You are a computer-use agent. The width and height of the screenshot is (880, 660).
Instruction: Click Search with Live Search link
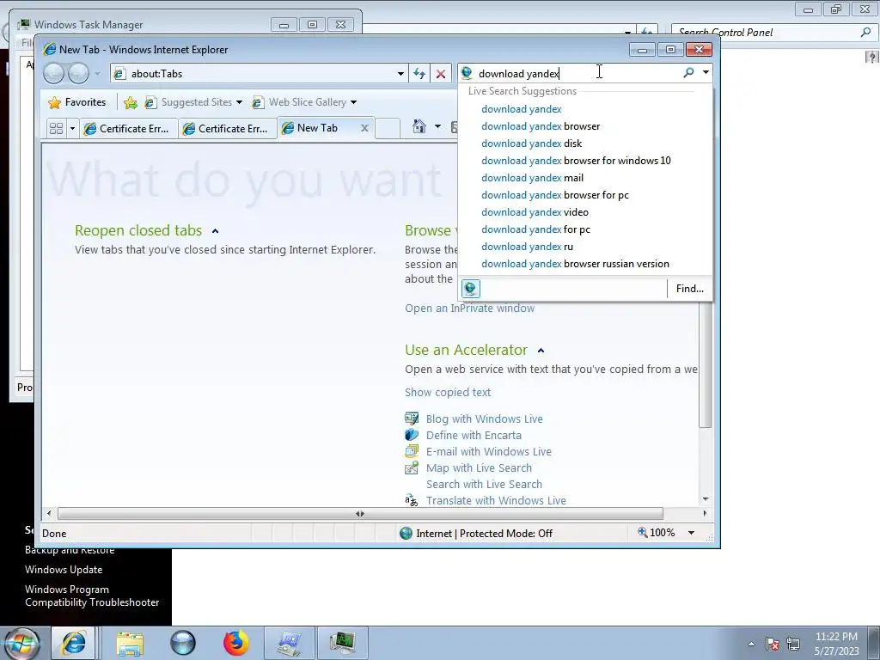point(484,484)
